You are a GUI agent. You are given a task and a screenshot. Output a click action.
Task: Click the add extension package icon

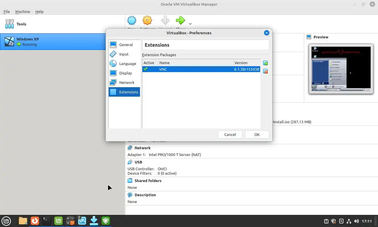click(265, 63)
